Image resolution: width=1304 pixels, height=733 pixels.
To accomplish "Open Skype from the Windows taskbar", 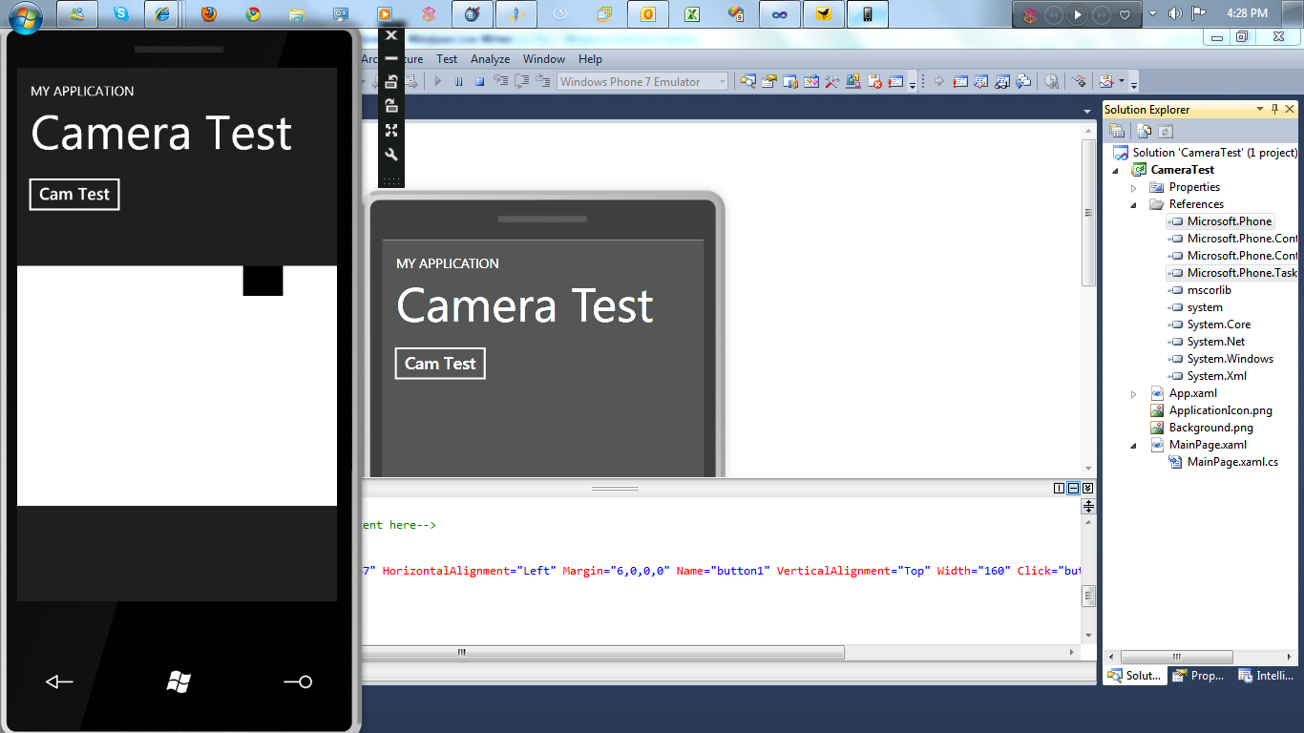I will pos(121,14).
